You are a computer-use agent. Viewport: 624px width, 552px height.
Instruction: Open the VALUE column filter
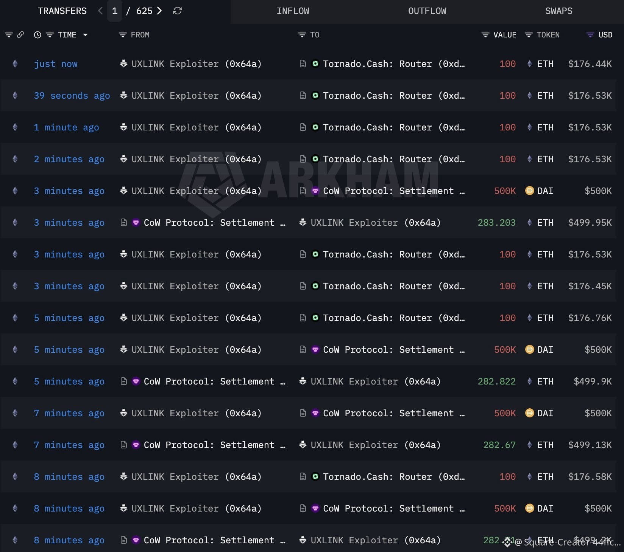(x=485, y=35)
